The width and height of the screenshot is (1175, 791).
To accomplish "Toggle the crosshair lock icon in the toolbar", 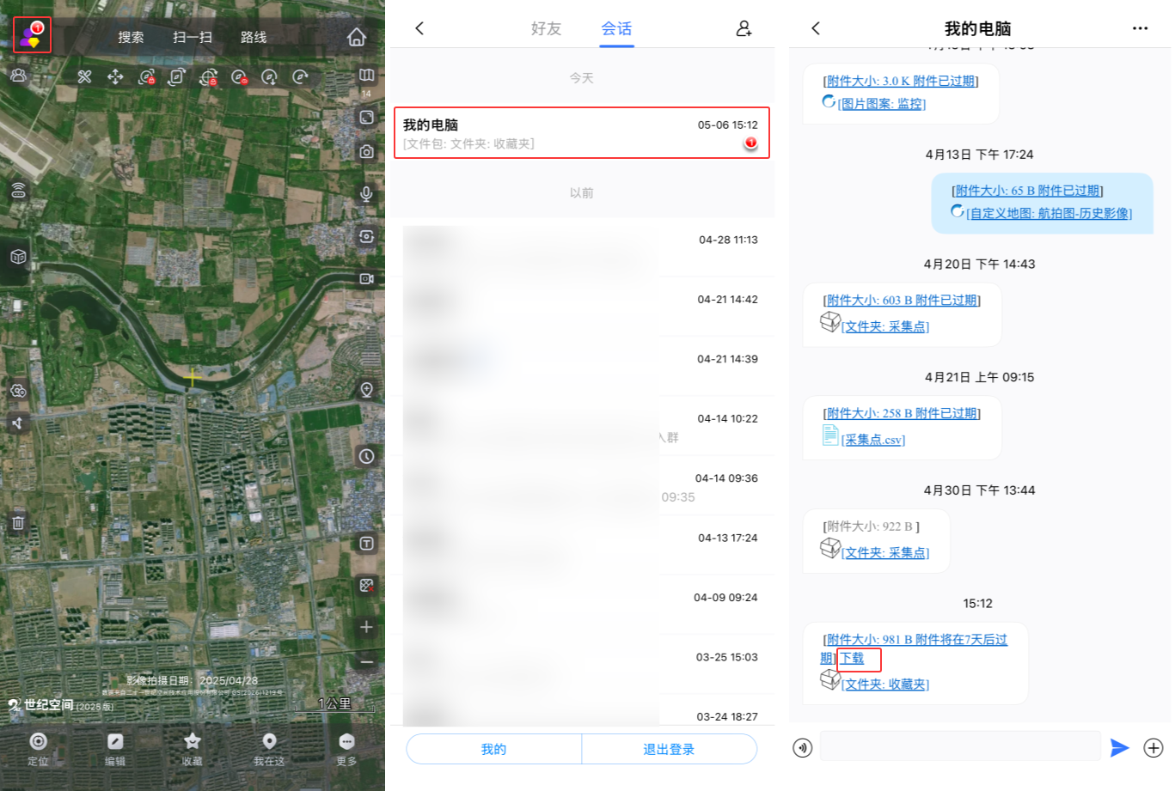I will pos(208,77).
